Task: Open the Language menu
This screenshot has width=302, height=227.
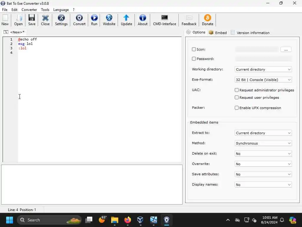Action: coord(61,10)
